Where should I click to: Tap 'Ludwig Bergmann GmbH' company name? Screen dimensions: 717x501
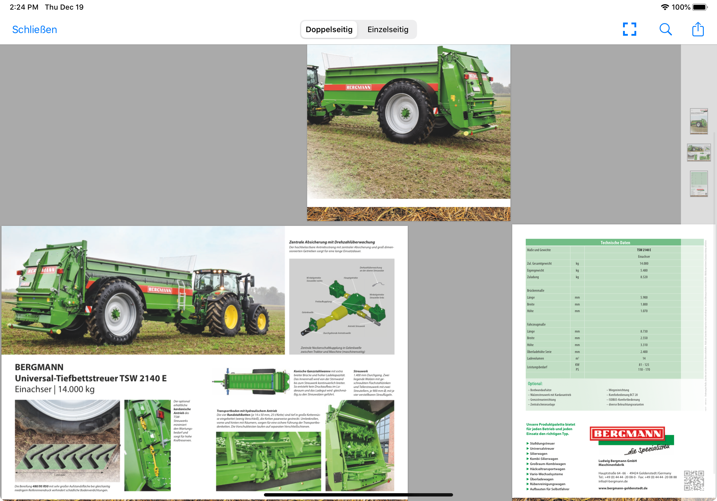click(x=617, y=461)
